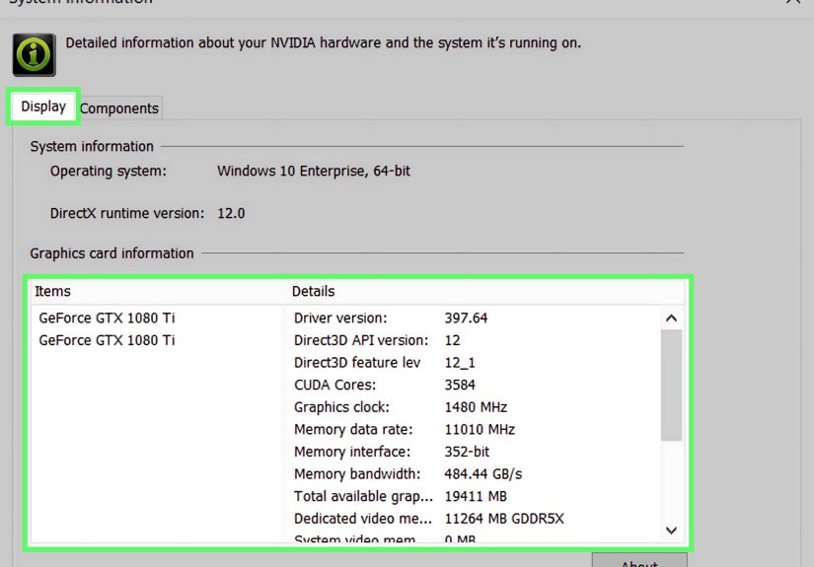Switch to the Display tab

click(43, 106)
